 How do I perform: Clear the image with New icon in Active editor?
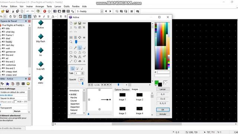71,23
